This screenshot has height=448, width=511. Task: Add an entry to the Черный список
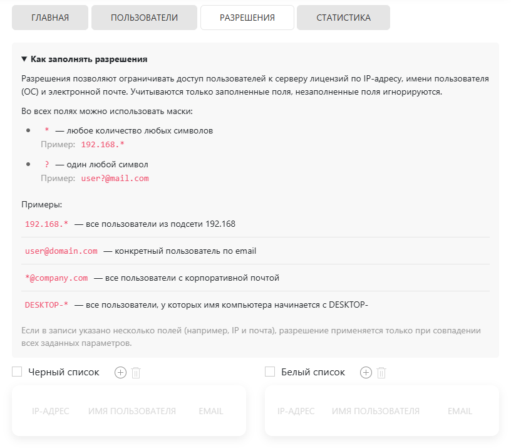(x=121, y=373)
